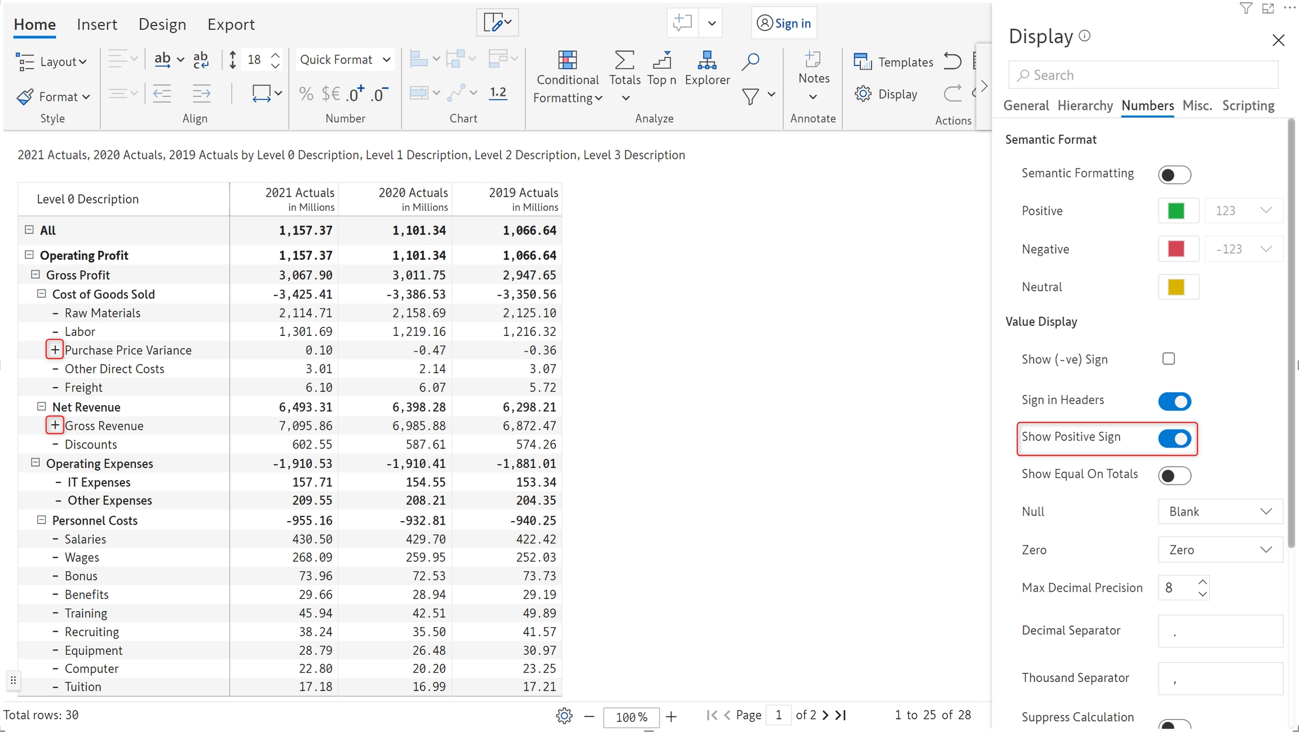Enable the Semantic Formatting toggle

(1174, 175)
